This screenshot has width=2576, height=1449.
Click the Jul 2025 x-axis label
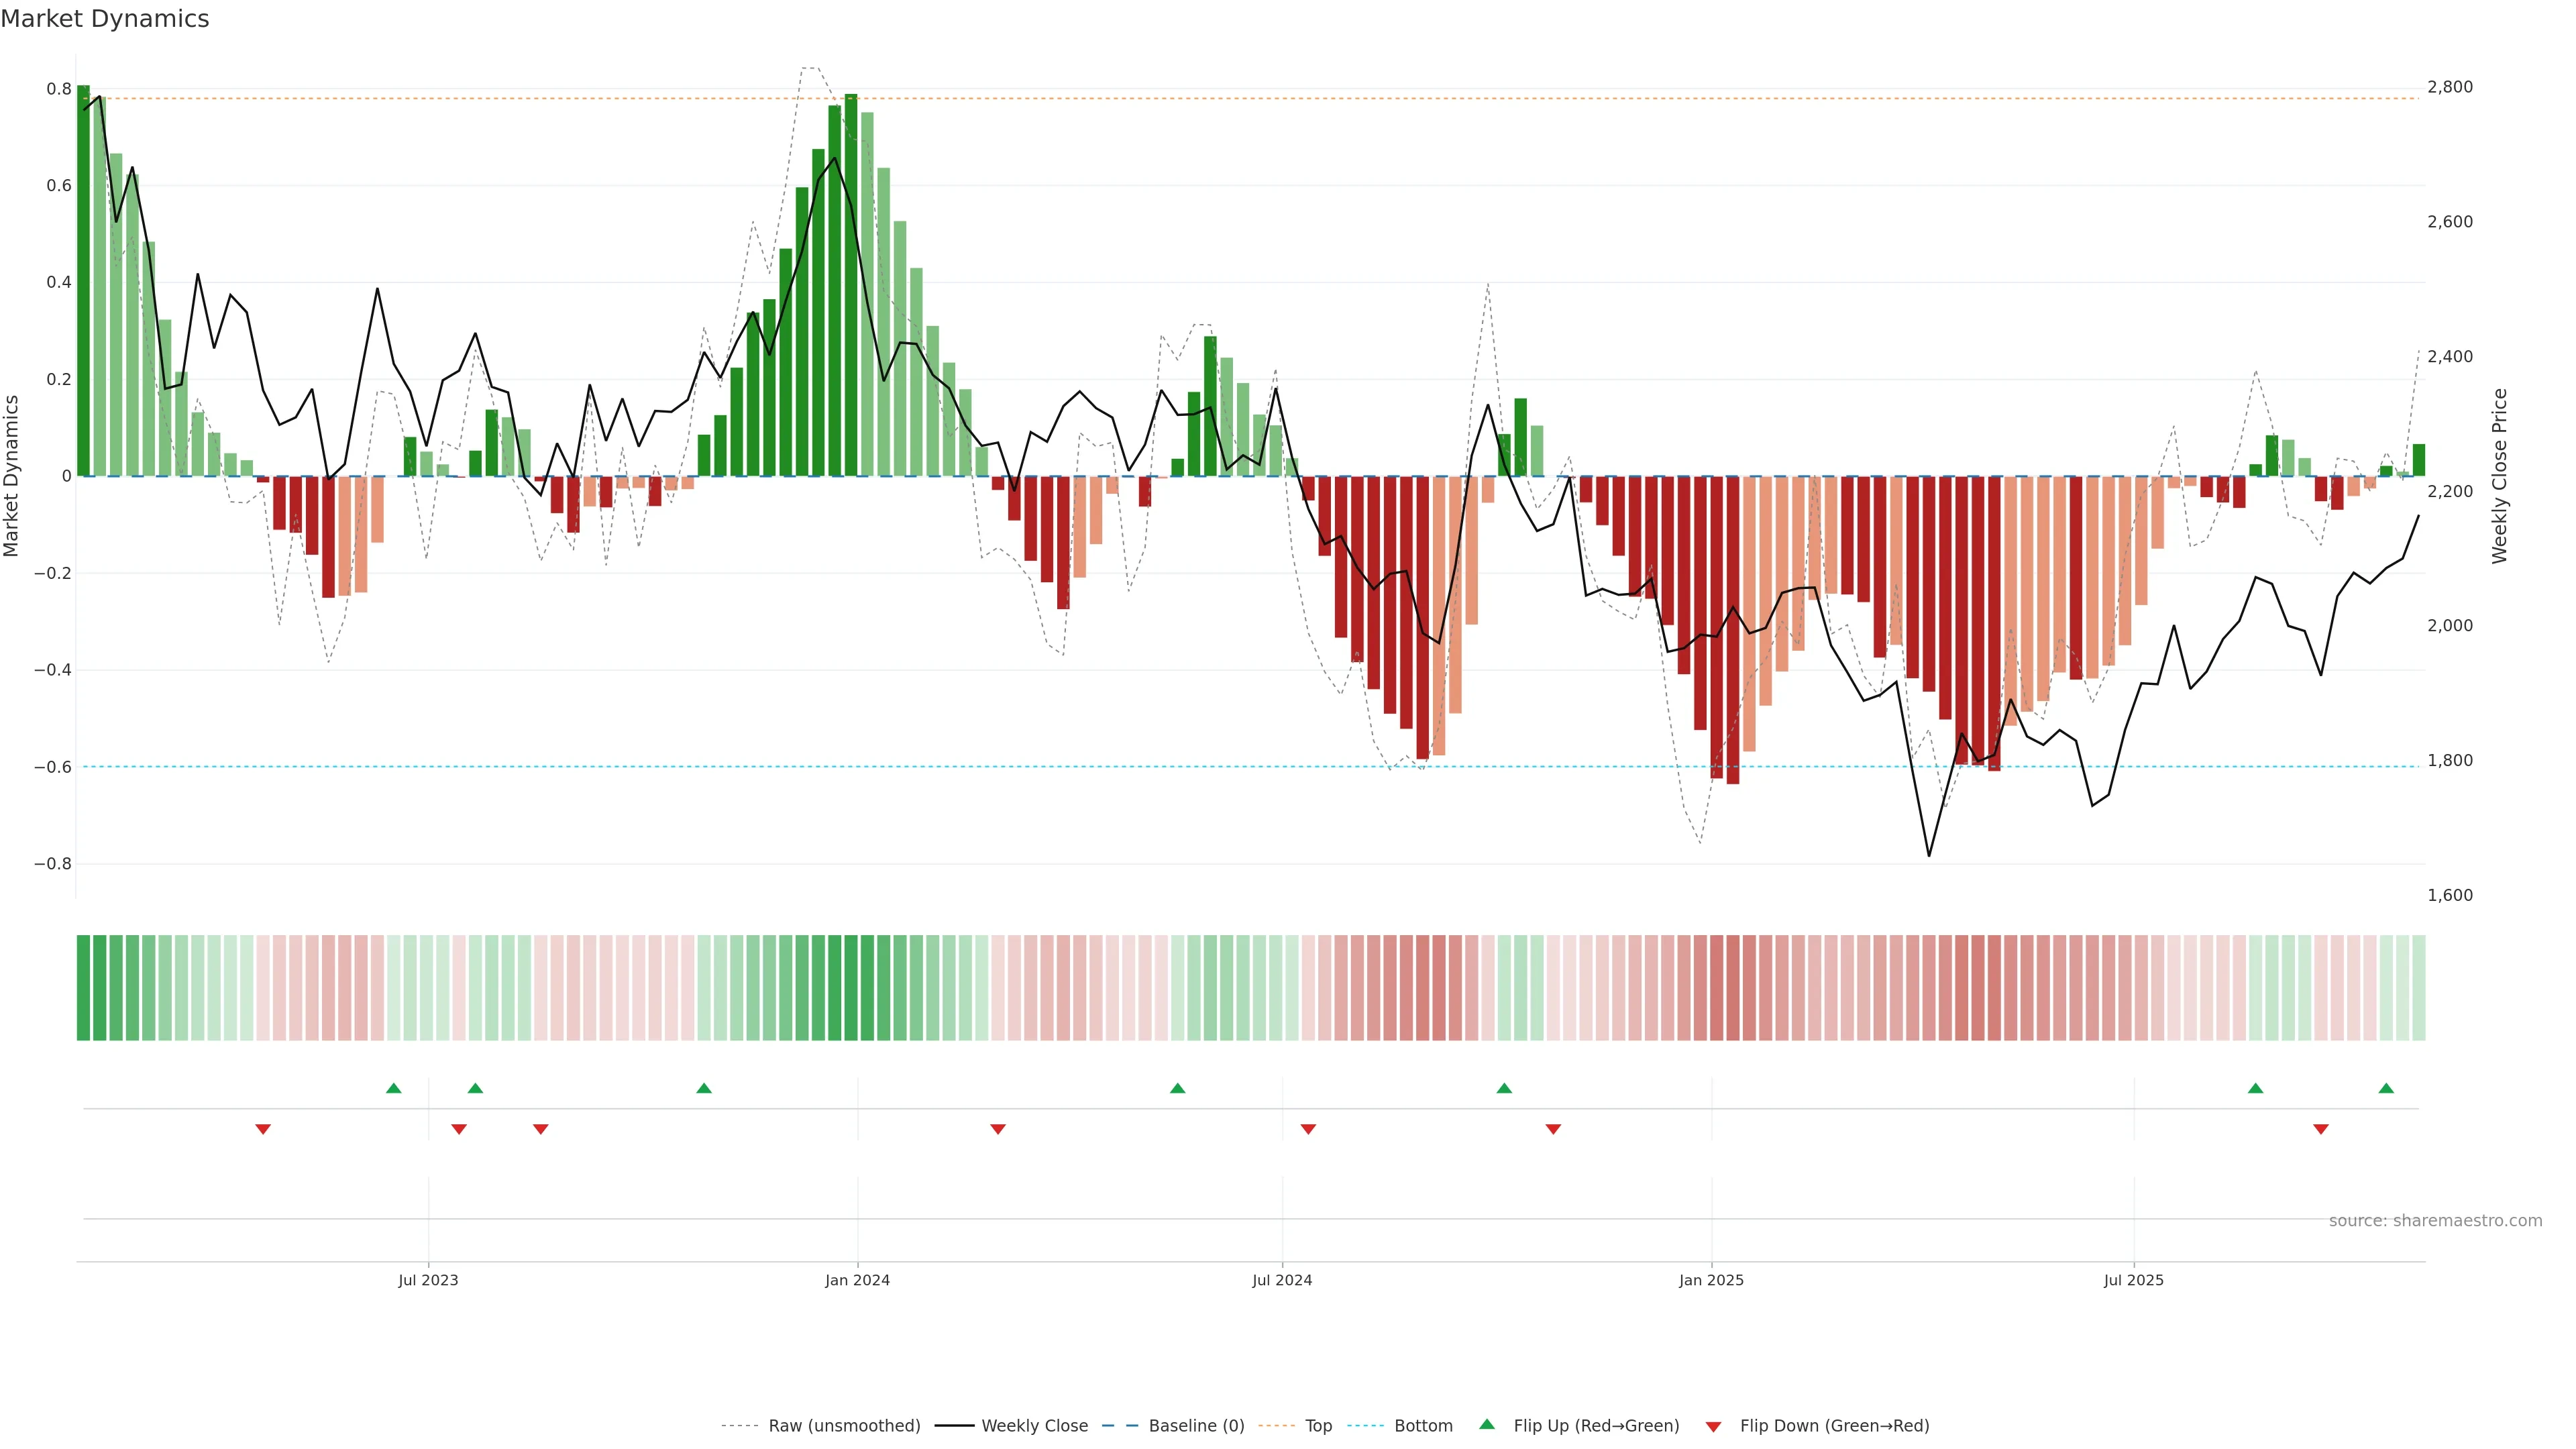click(x=2133, y=1280)
